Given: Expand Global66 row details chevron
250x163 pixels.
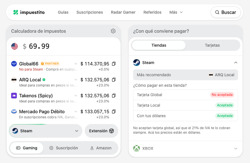Looking at the screenshot, I should tap(76, 64).
